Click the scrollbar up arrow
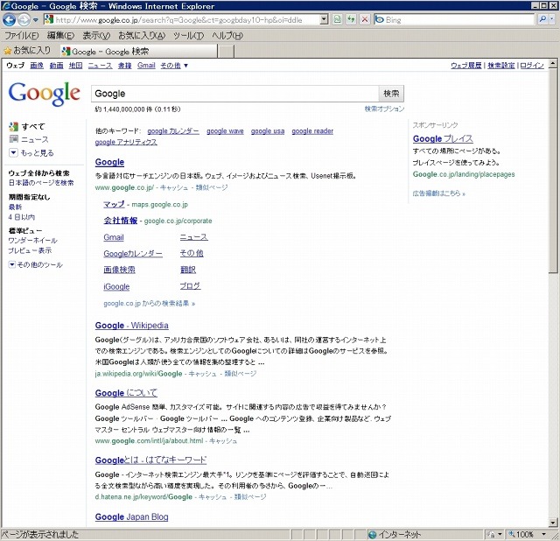The image size is (560, 541). coord(553,64)
